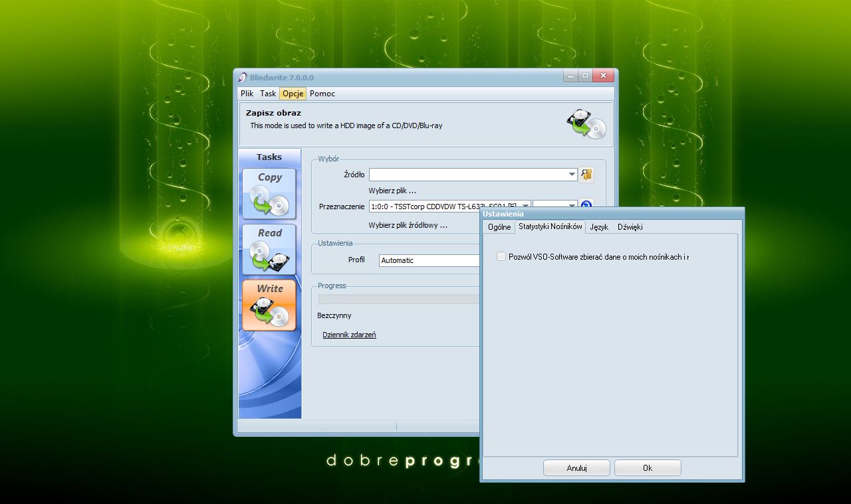Click the browse source file icon
851x504 pixels.
[586, 175]
